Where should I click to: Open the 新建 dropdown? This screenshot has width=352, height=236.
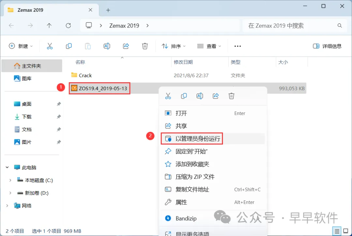point(21,46)
